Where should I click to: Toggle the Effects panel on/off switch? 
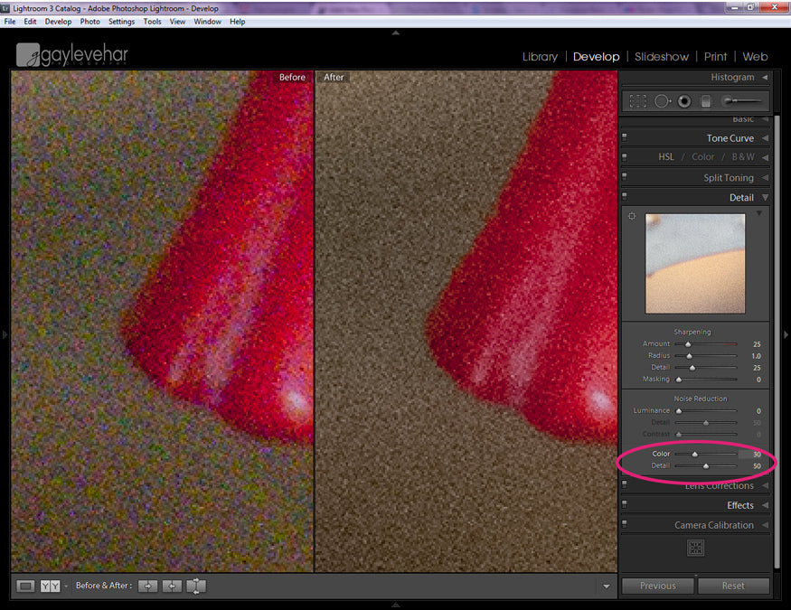pos(625,505)
